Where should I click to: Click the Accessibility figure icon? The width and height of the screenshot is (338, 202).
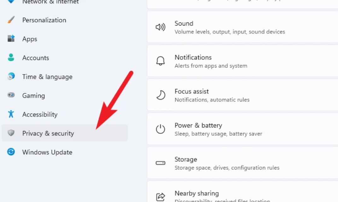(11, 114)
